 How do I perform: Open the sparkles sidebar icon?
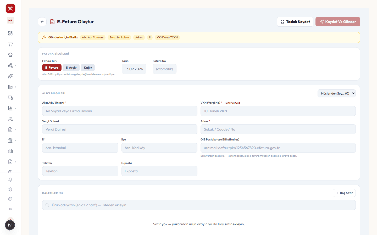[x=10, y=76]
